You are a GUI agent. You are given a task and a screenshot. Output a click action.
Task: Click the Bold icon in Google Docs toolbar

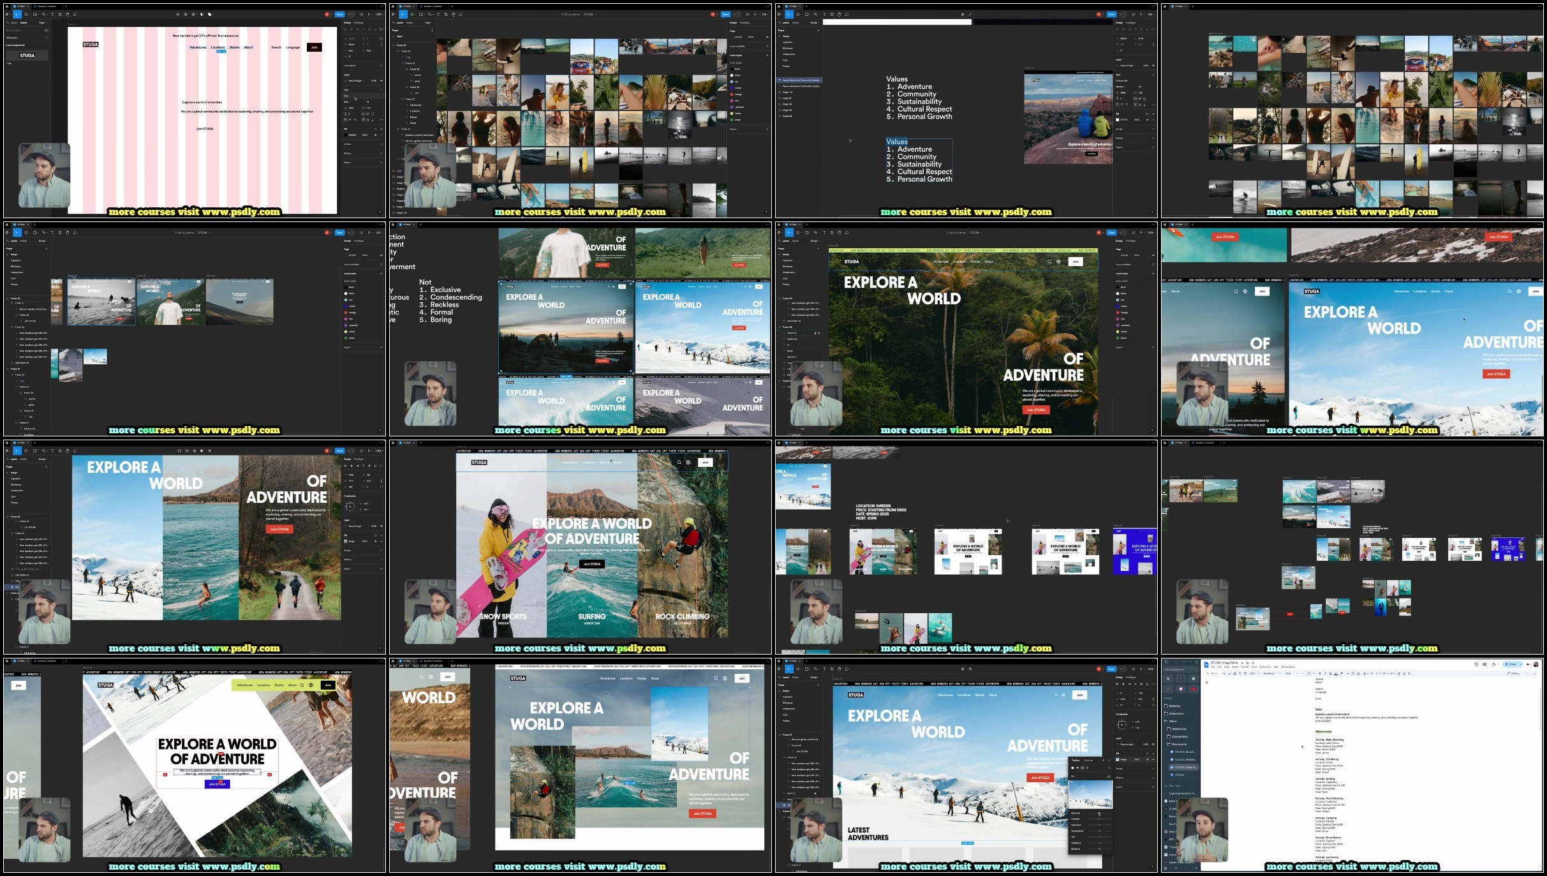[x=1320, y=674]
